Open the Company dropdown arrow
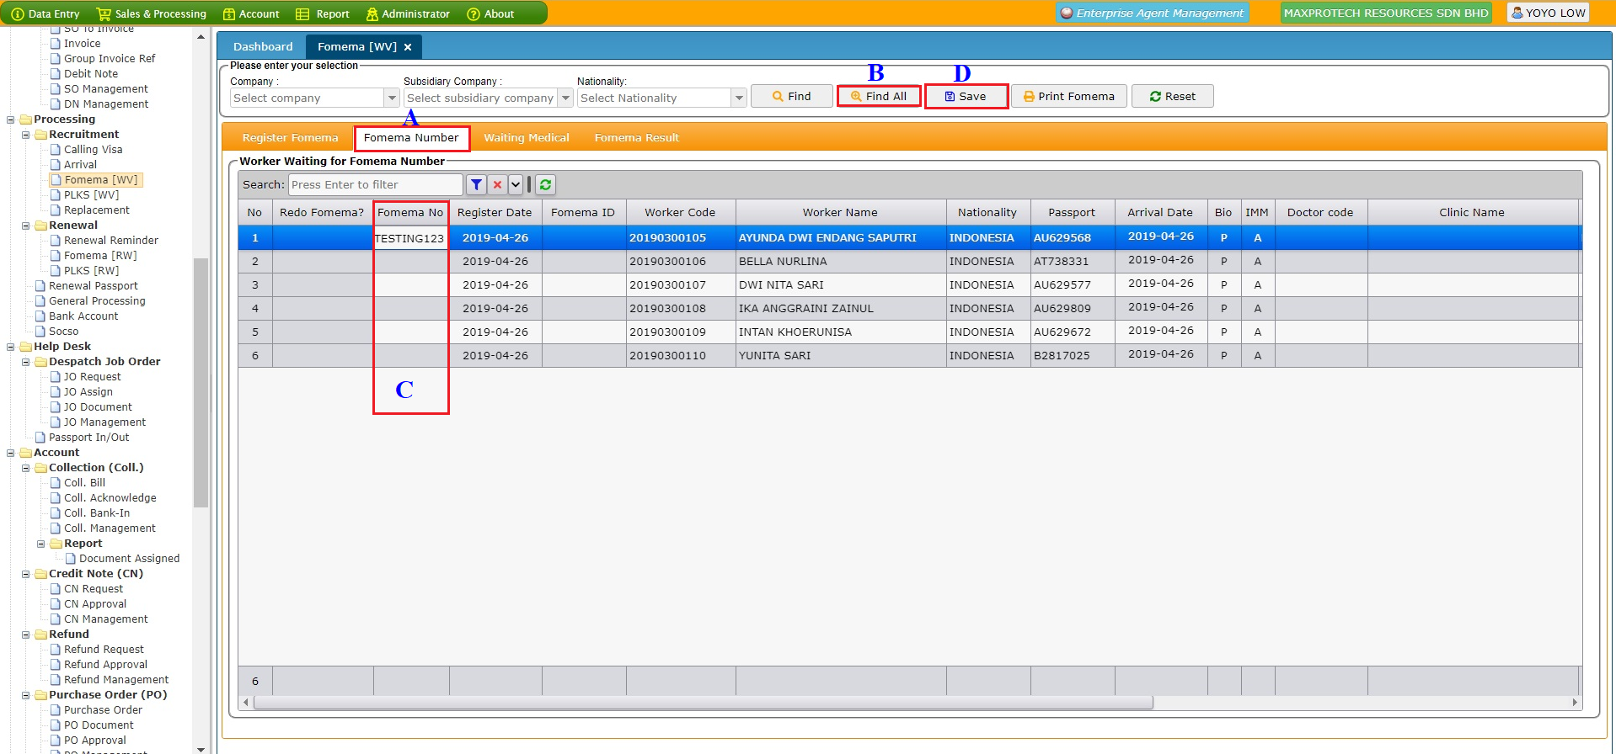This screenshot has height=754, width=1616. 392,98
